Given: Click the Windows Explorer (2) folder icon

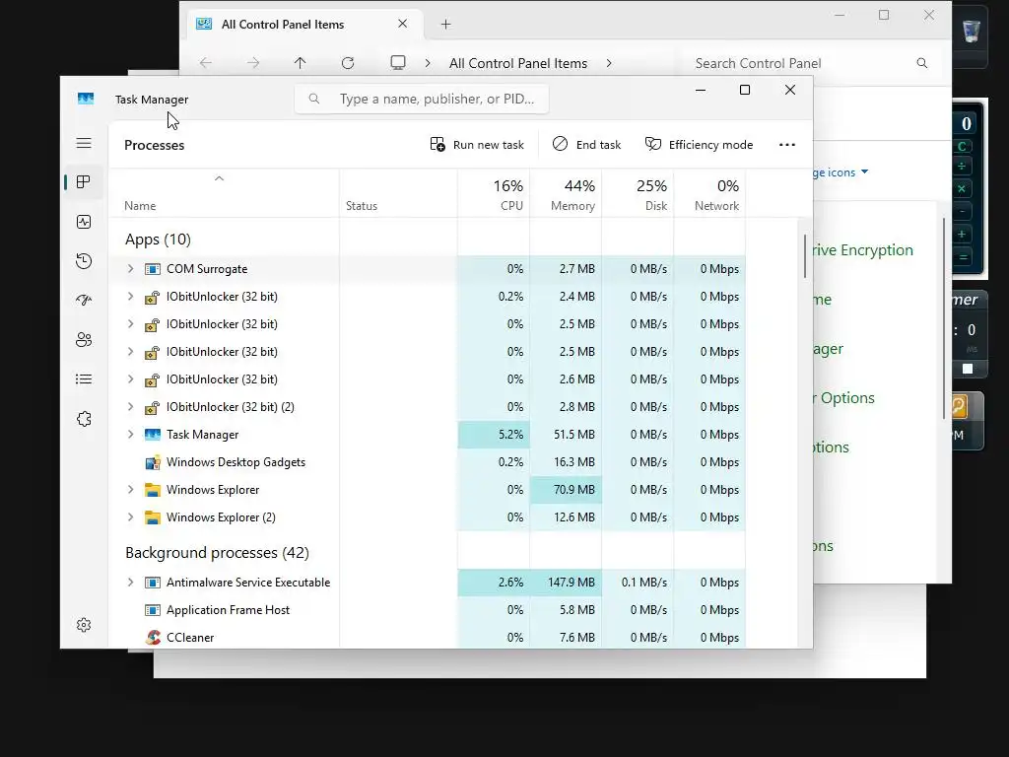Looking at the screenshot, I should pyautogui.click(x=153, y=517).
